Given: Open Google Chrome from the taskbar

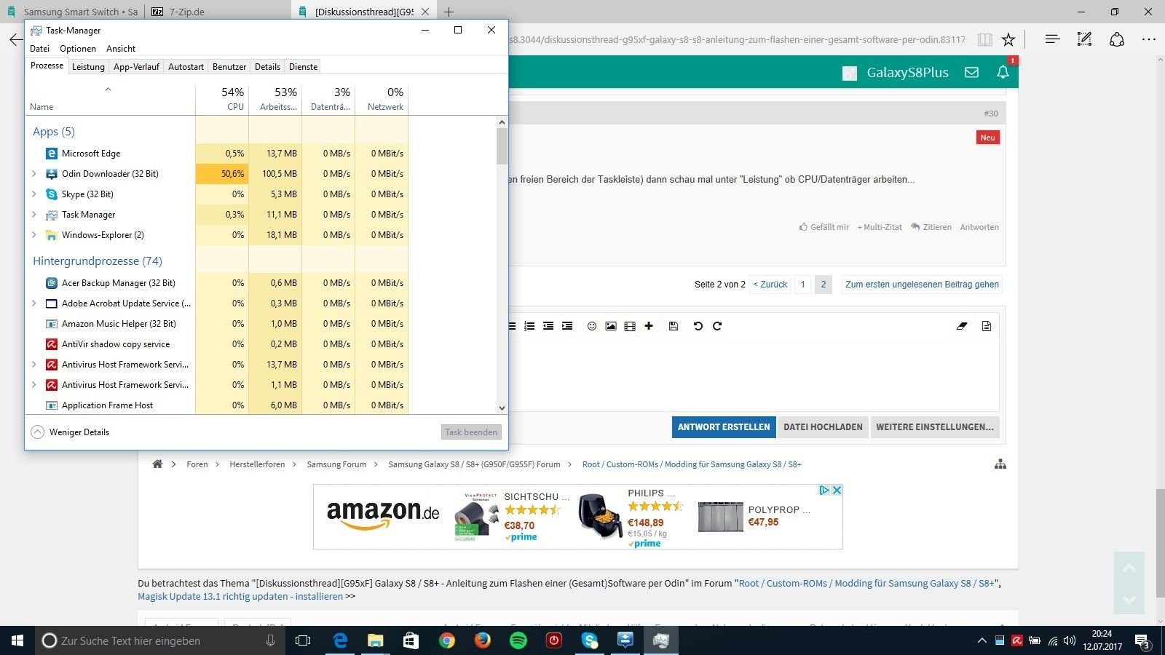Looking at the screenshot, I should (447, 640).
